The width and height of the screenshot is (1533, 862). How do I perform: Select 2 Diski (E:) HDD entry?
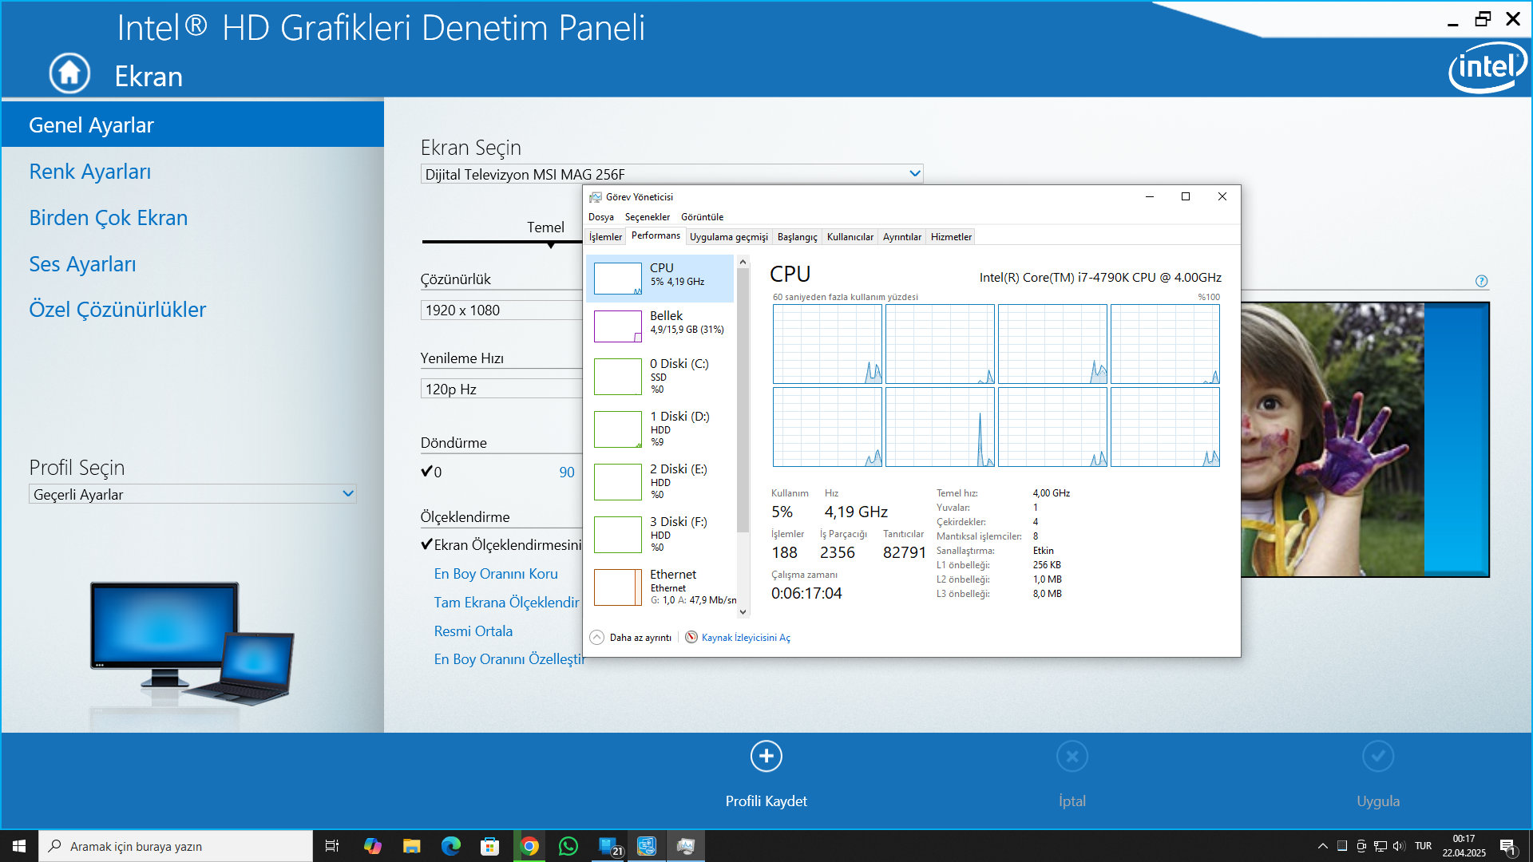tap(660, 481)
